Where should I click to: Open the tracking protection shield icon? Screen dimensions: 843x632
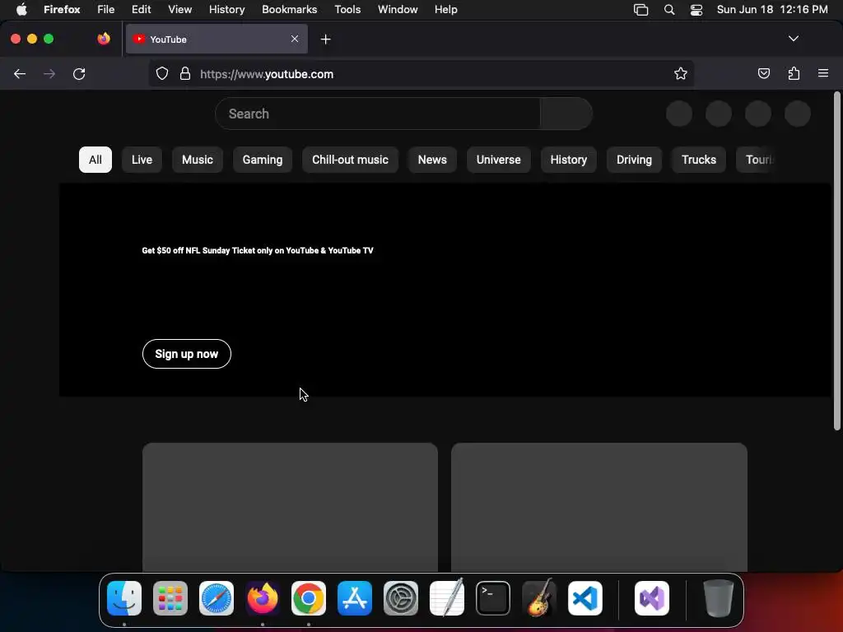pyautogui.click(x=162, y=73)
